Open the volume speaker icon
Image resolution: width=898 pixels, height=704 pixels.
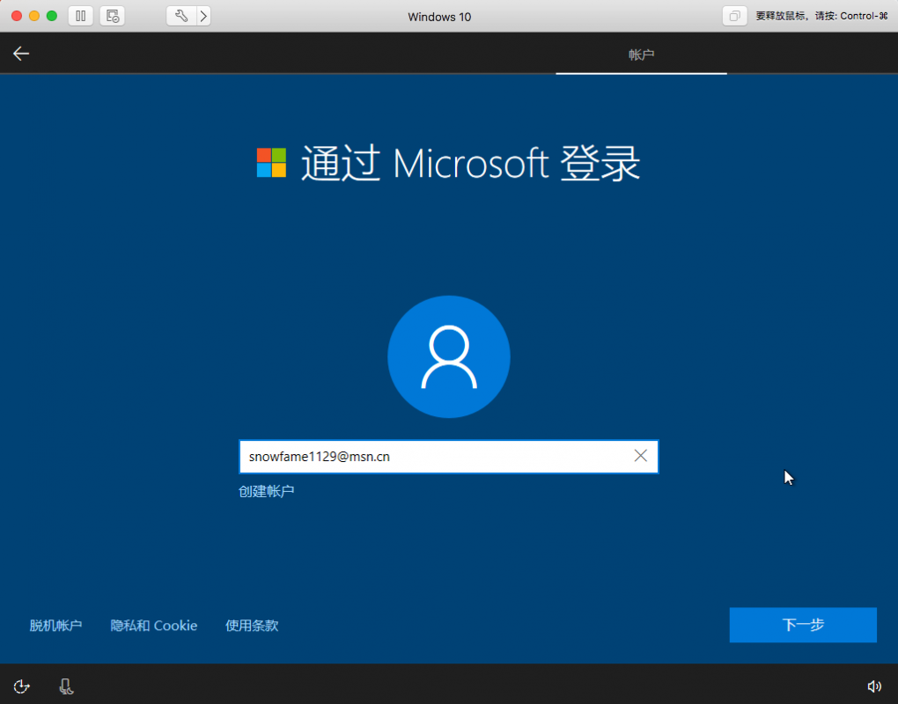tap(874, 686)
